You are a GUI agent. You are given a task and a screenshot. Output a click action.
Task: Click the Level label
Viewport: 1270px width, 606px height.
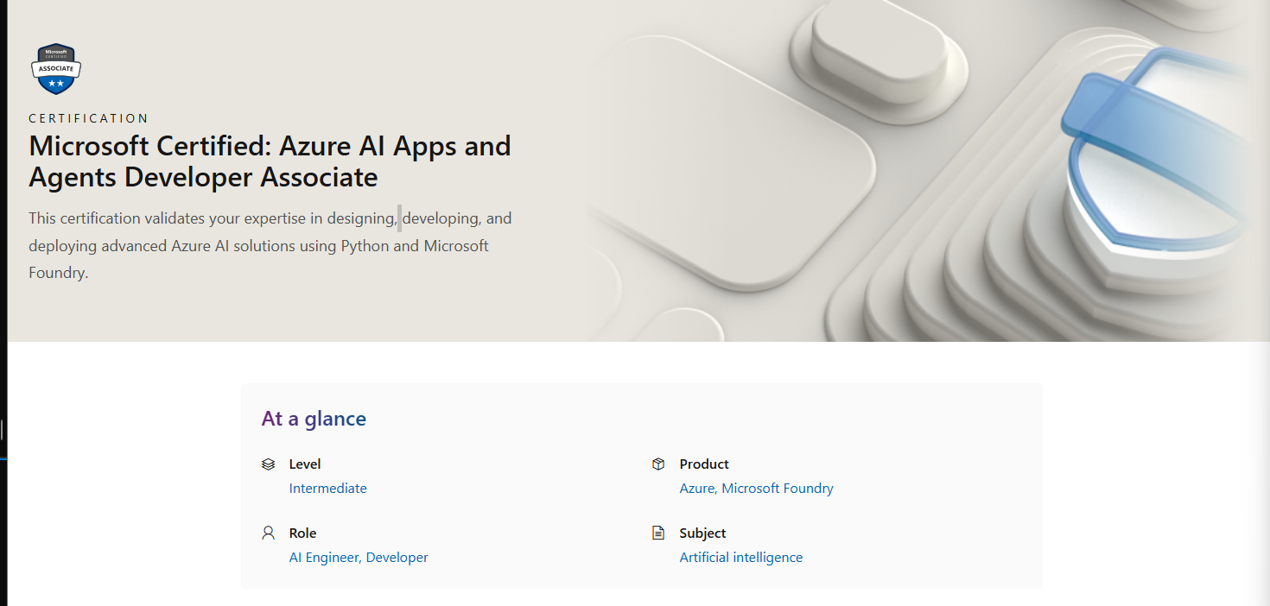(x=305, y=464)
